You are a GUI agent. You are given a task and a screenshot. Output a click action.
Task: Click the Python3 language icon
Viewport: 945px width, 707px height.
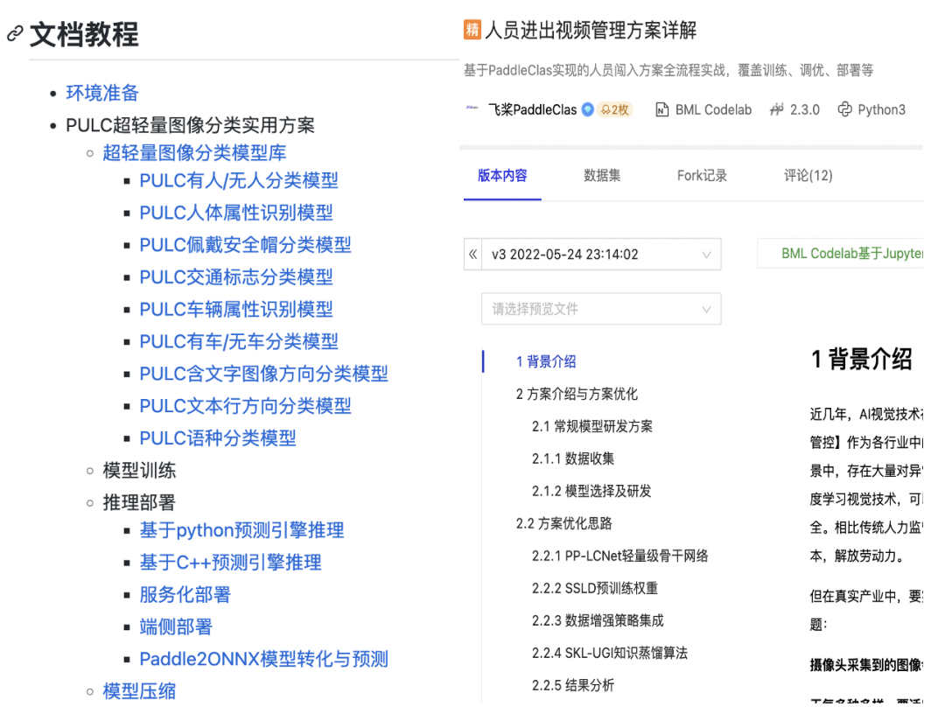(x=843, y=109)
